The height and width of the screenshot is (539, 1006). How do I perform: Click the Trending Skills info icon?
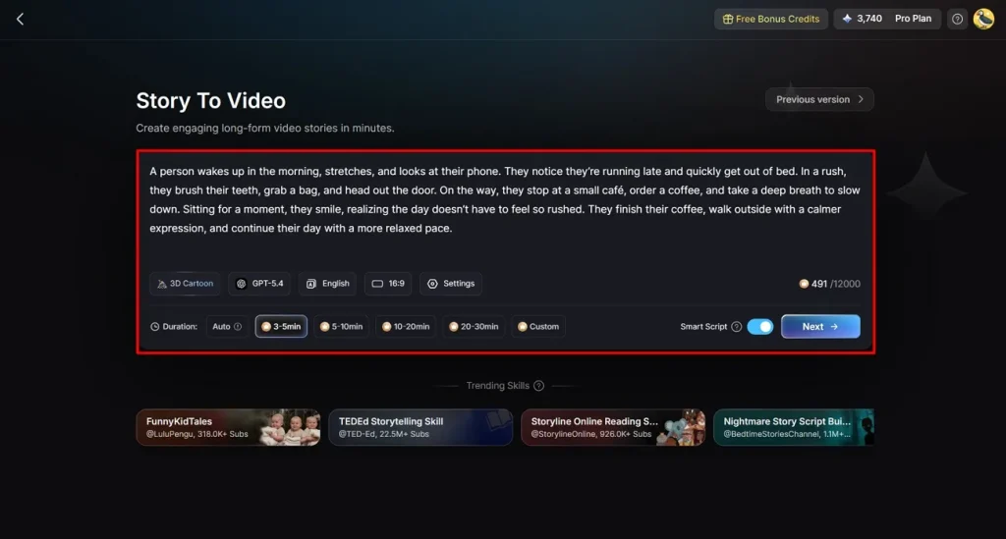point(538,386)
